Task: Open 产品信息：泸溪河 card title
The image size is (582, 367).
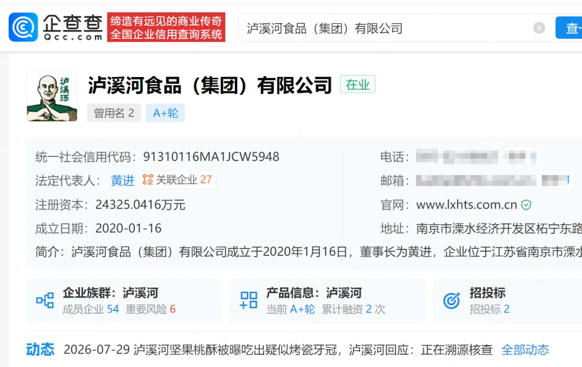Action: pyautogui.click(x=314, y=293)
